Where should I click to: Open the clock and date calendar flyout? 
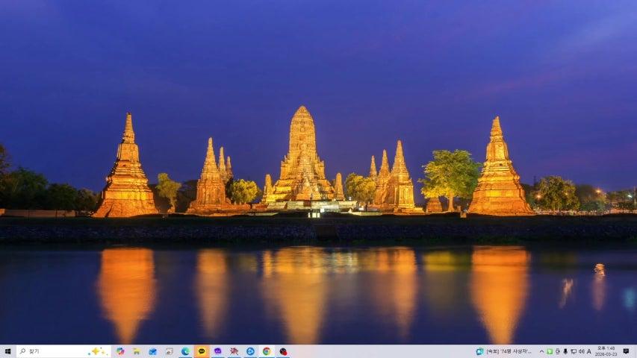(606, 351)
